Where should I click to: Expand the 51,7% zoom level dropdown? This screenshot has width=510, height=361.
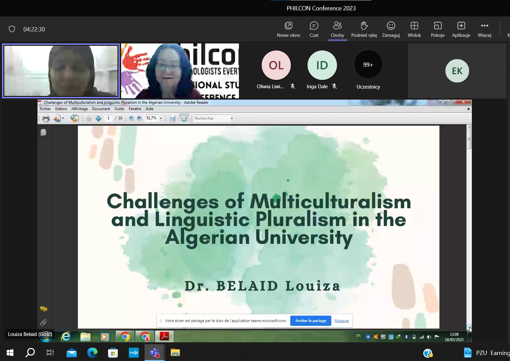[161, 118]
